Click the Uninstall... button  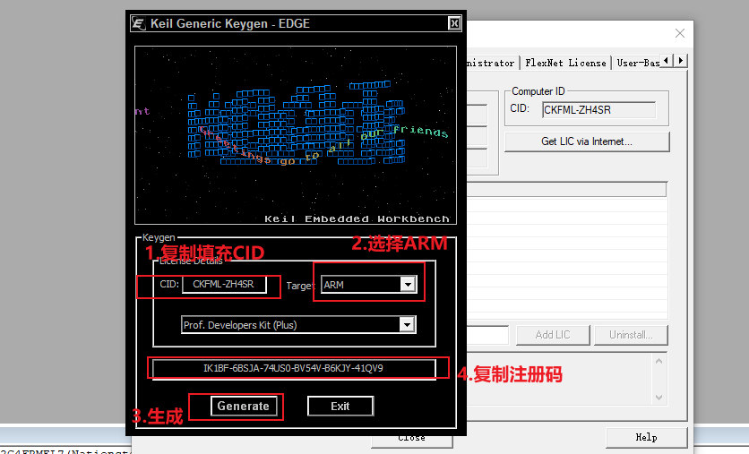pyautogui.click(x=631, y=335)
